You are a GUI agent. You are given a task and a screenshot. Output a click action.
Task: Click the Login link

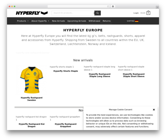click(x=136, y=13)
